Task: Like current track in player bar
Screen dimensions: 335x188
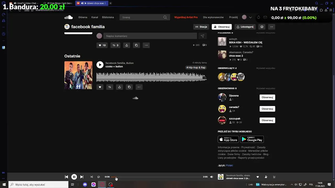Action: pyautogui.click(x=258, y=177)
